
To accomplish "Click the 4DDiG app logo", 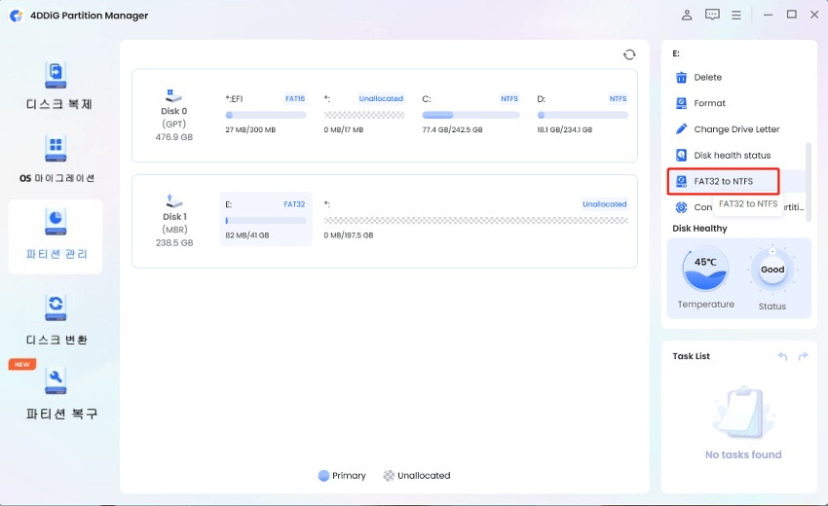I will click(17, 16).
